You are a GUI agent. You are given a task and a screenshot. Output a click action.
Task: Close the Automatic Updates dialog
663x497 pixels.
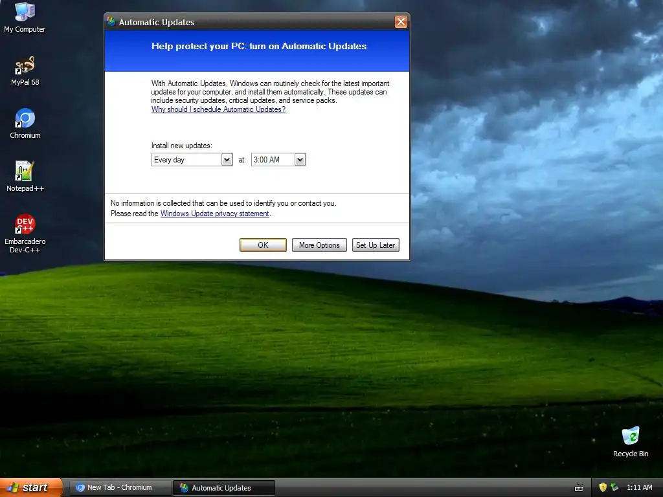(x=401, y=21)
